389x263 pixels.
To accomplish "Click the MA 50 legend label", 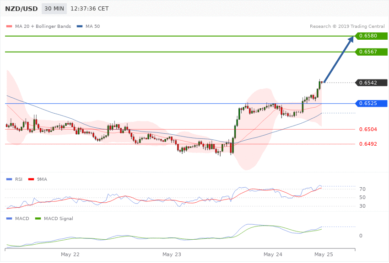I will 92,26.
